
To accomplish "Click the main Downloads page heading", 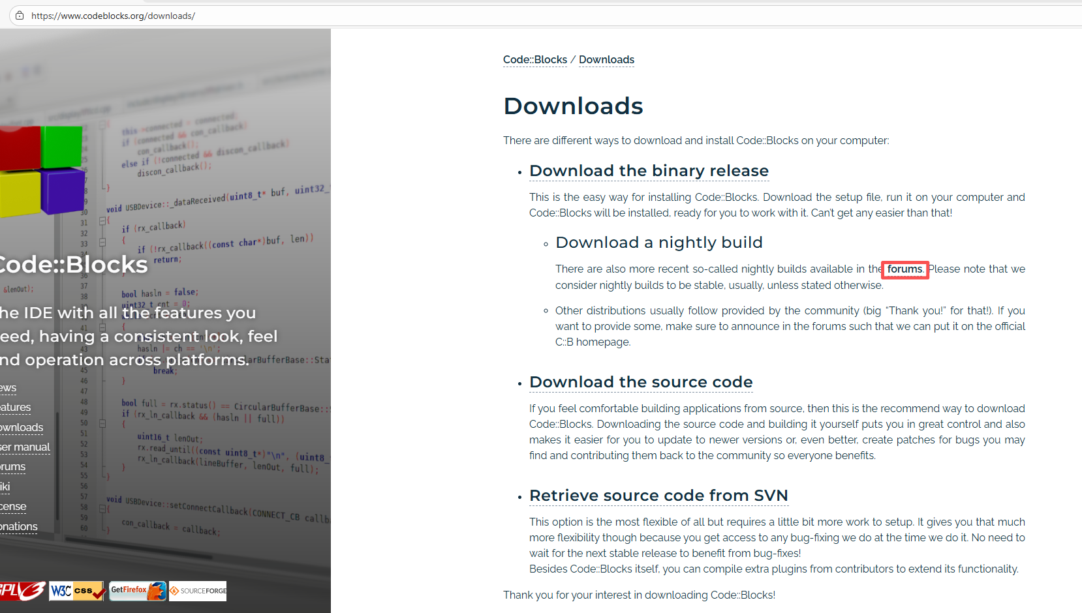I will [573, 106].
